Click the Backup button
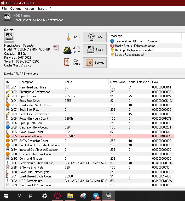 click(95, 63)
